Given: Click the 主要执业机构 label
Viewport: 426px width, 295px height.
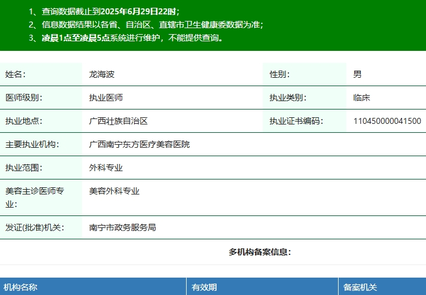Looking at the screenshot, I should point(32,144).
